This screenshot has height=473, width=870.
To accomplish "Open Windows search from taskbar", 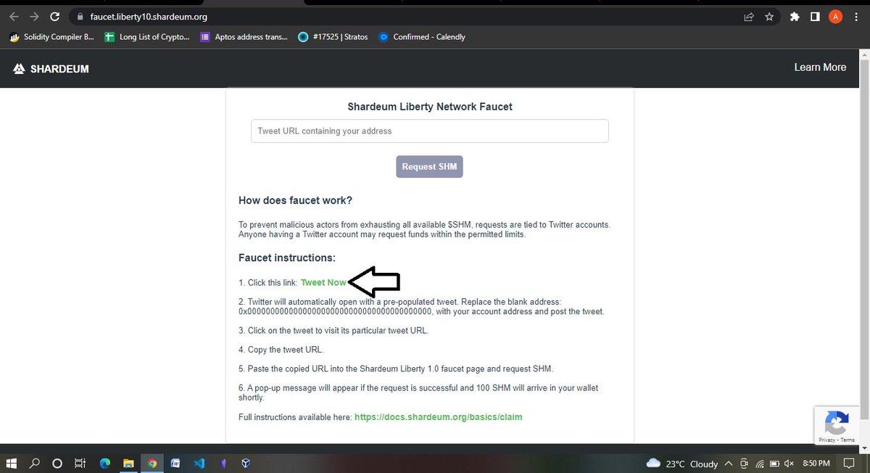I will pyautogui.click(x=34, y=463).
